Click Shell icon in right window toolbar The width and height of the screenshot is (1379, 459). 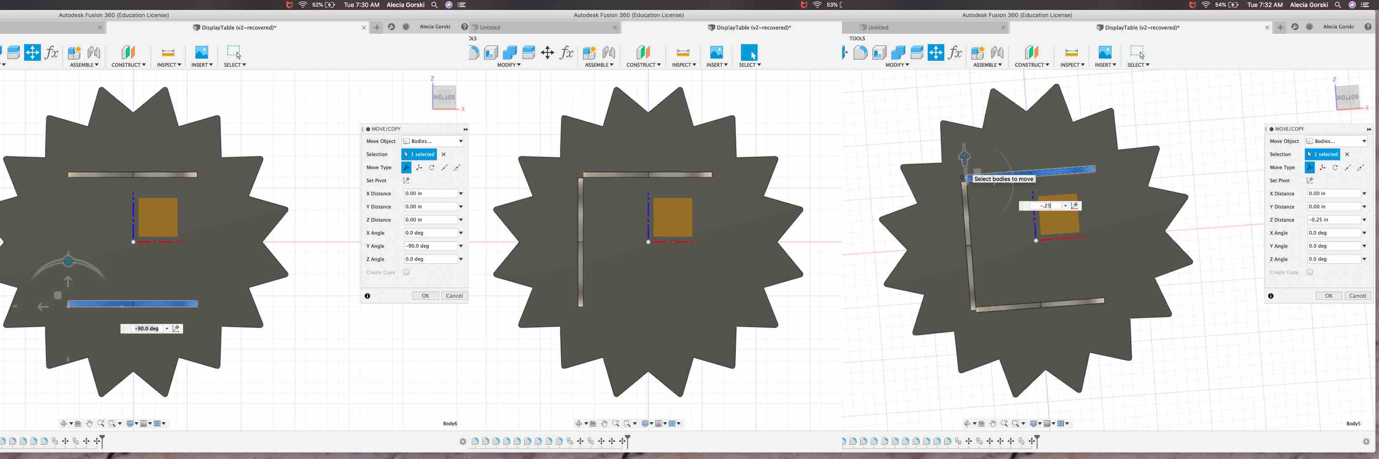(880, 52)
